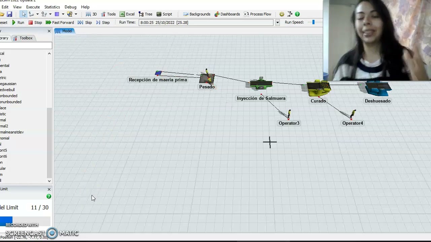Click the green help question mark icon
431x242 pixels.
297,14
